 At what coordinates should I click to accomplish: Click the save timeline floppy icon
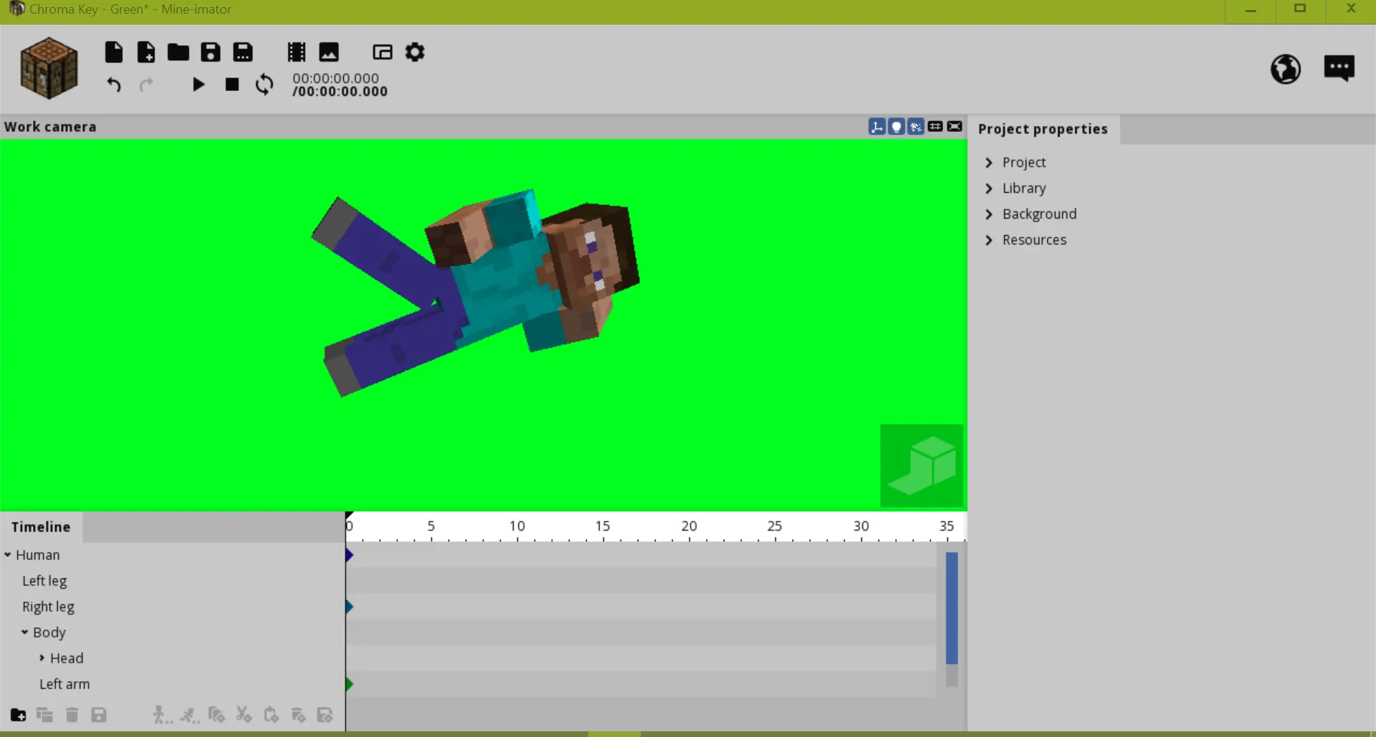point(99,715)
